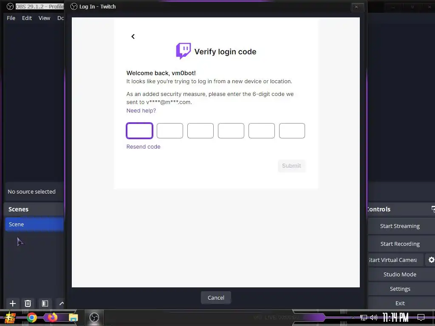This screenshot has height=326, width=435.
Task: Open the File menu in OBS
Action: point(11,18)
